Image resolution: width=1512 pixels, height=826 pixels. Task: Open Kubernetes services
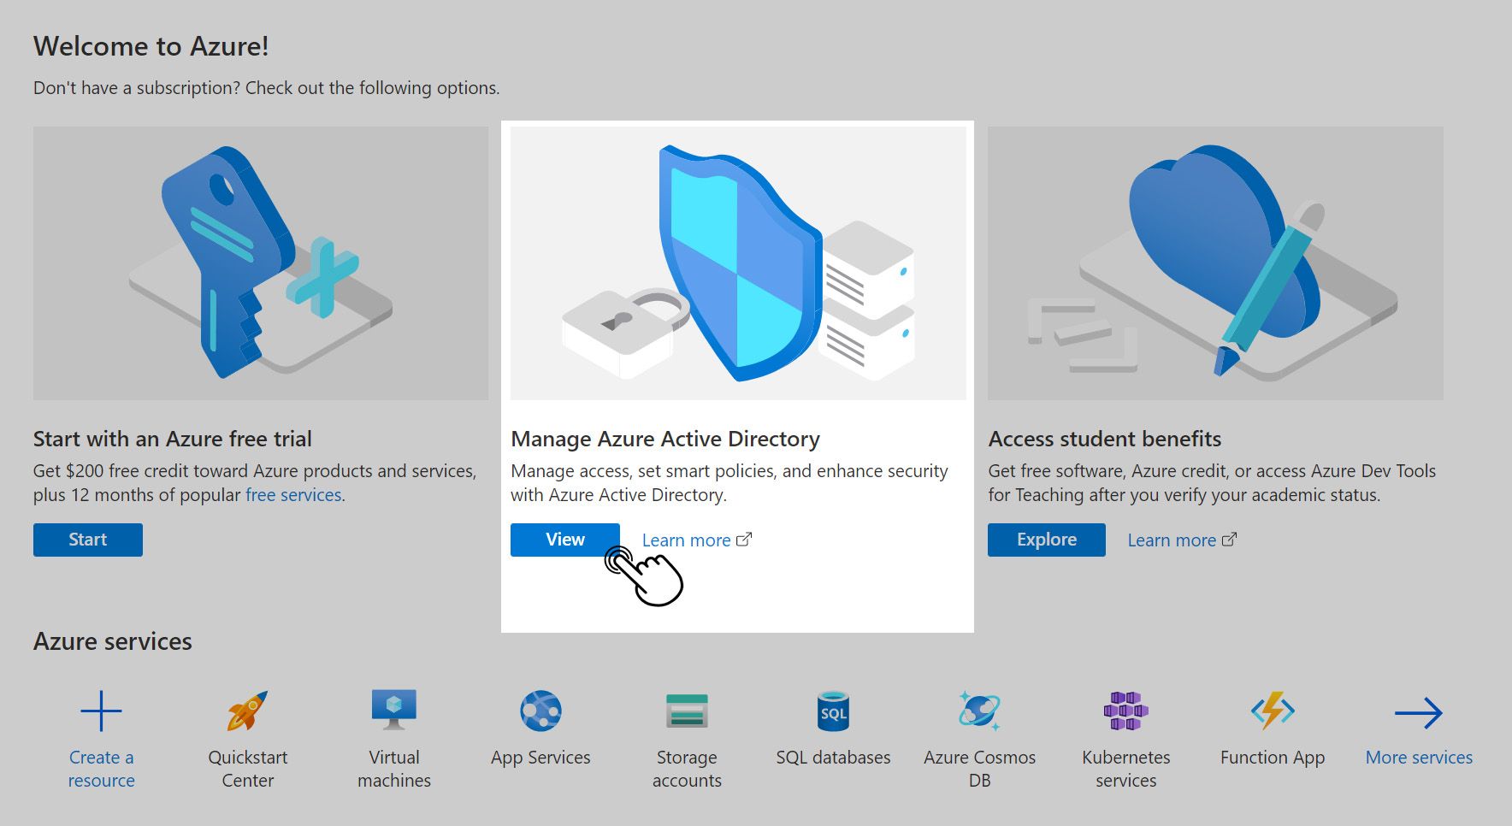[x=1125, y=735]
